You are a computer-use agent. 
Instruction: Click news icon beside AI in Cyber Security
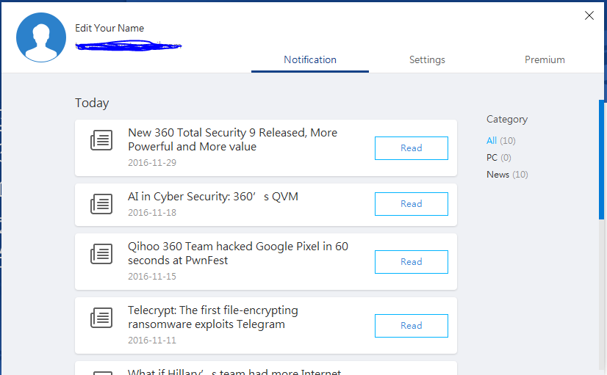101,204
